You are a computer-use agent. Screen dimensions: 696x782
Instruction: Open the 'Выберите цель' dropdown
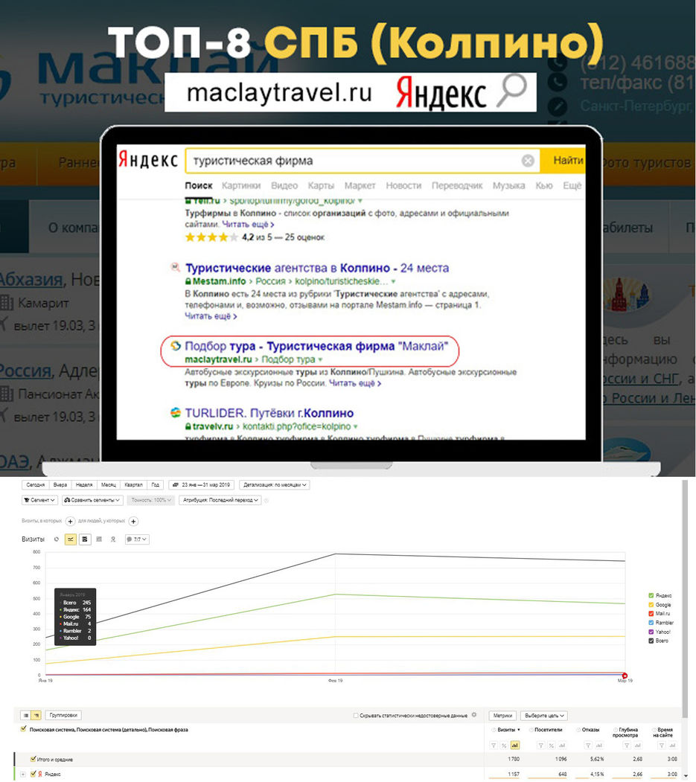(544, 716)
